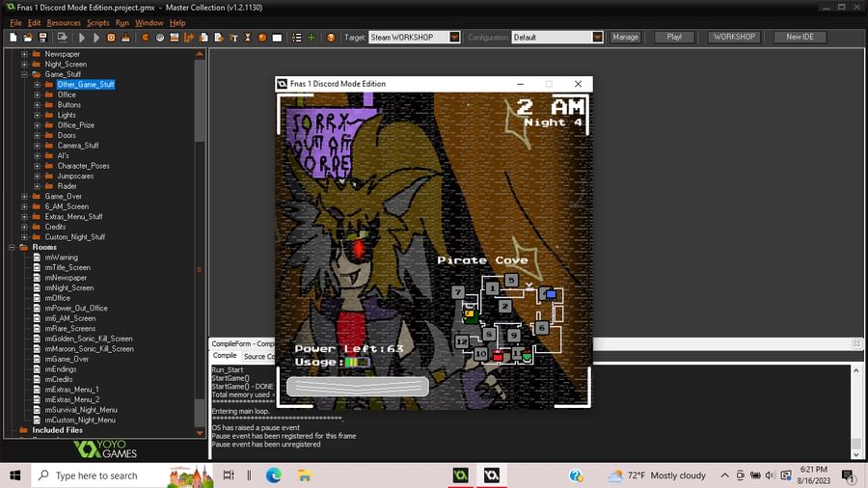Image resolution: width=868 pixels, height=488 pixels.
Task: Run in debug mode with the second play arrow
Action: 96,38
